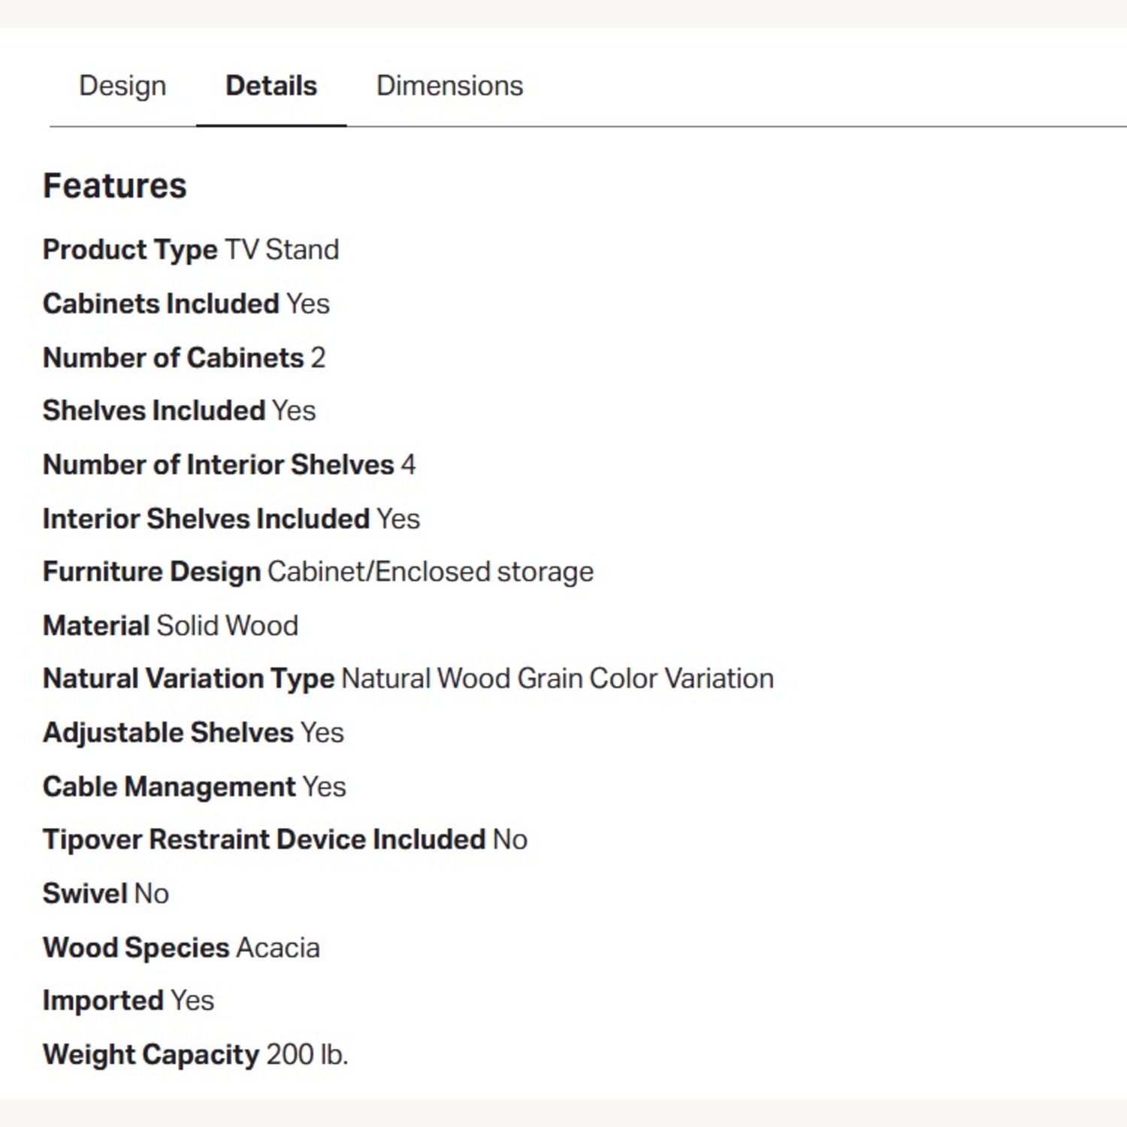This screenshot has height=1127, width=1127.
Task: Switch to the Design tab
Action: point(122,86)
